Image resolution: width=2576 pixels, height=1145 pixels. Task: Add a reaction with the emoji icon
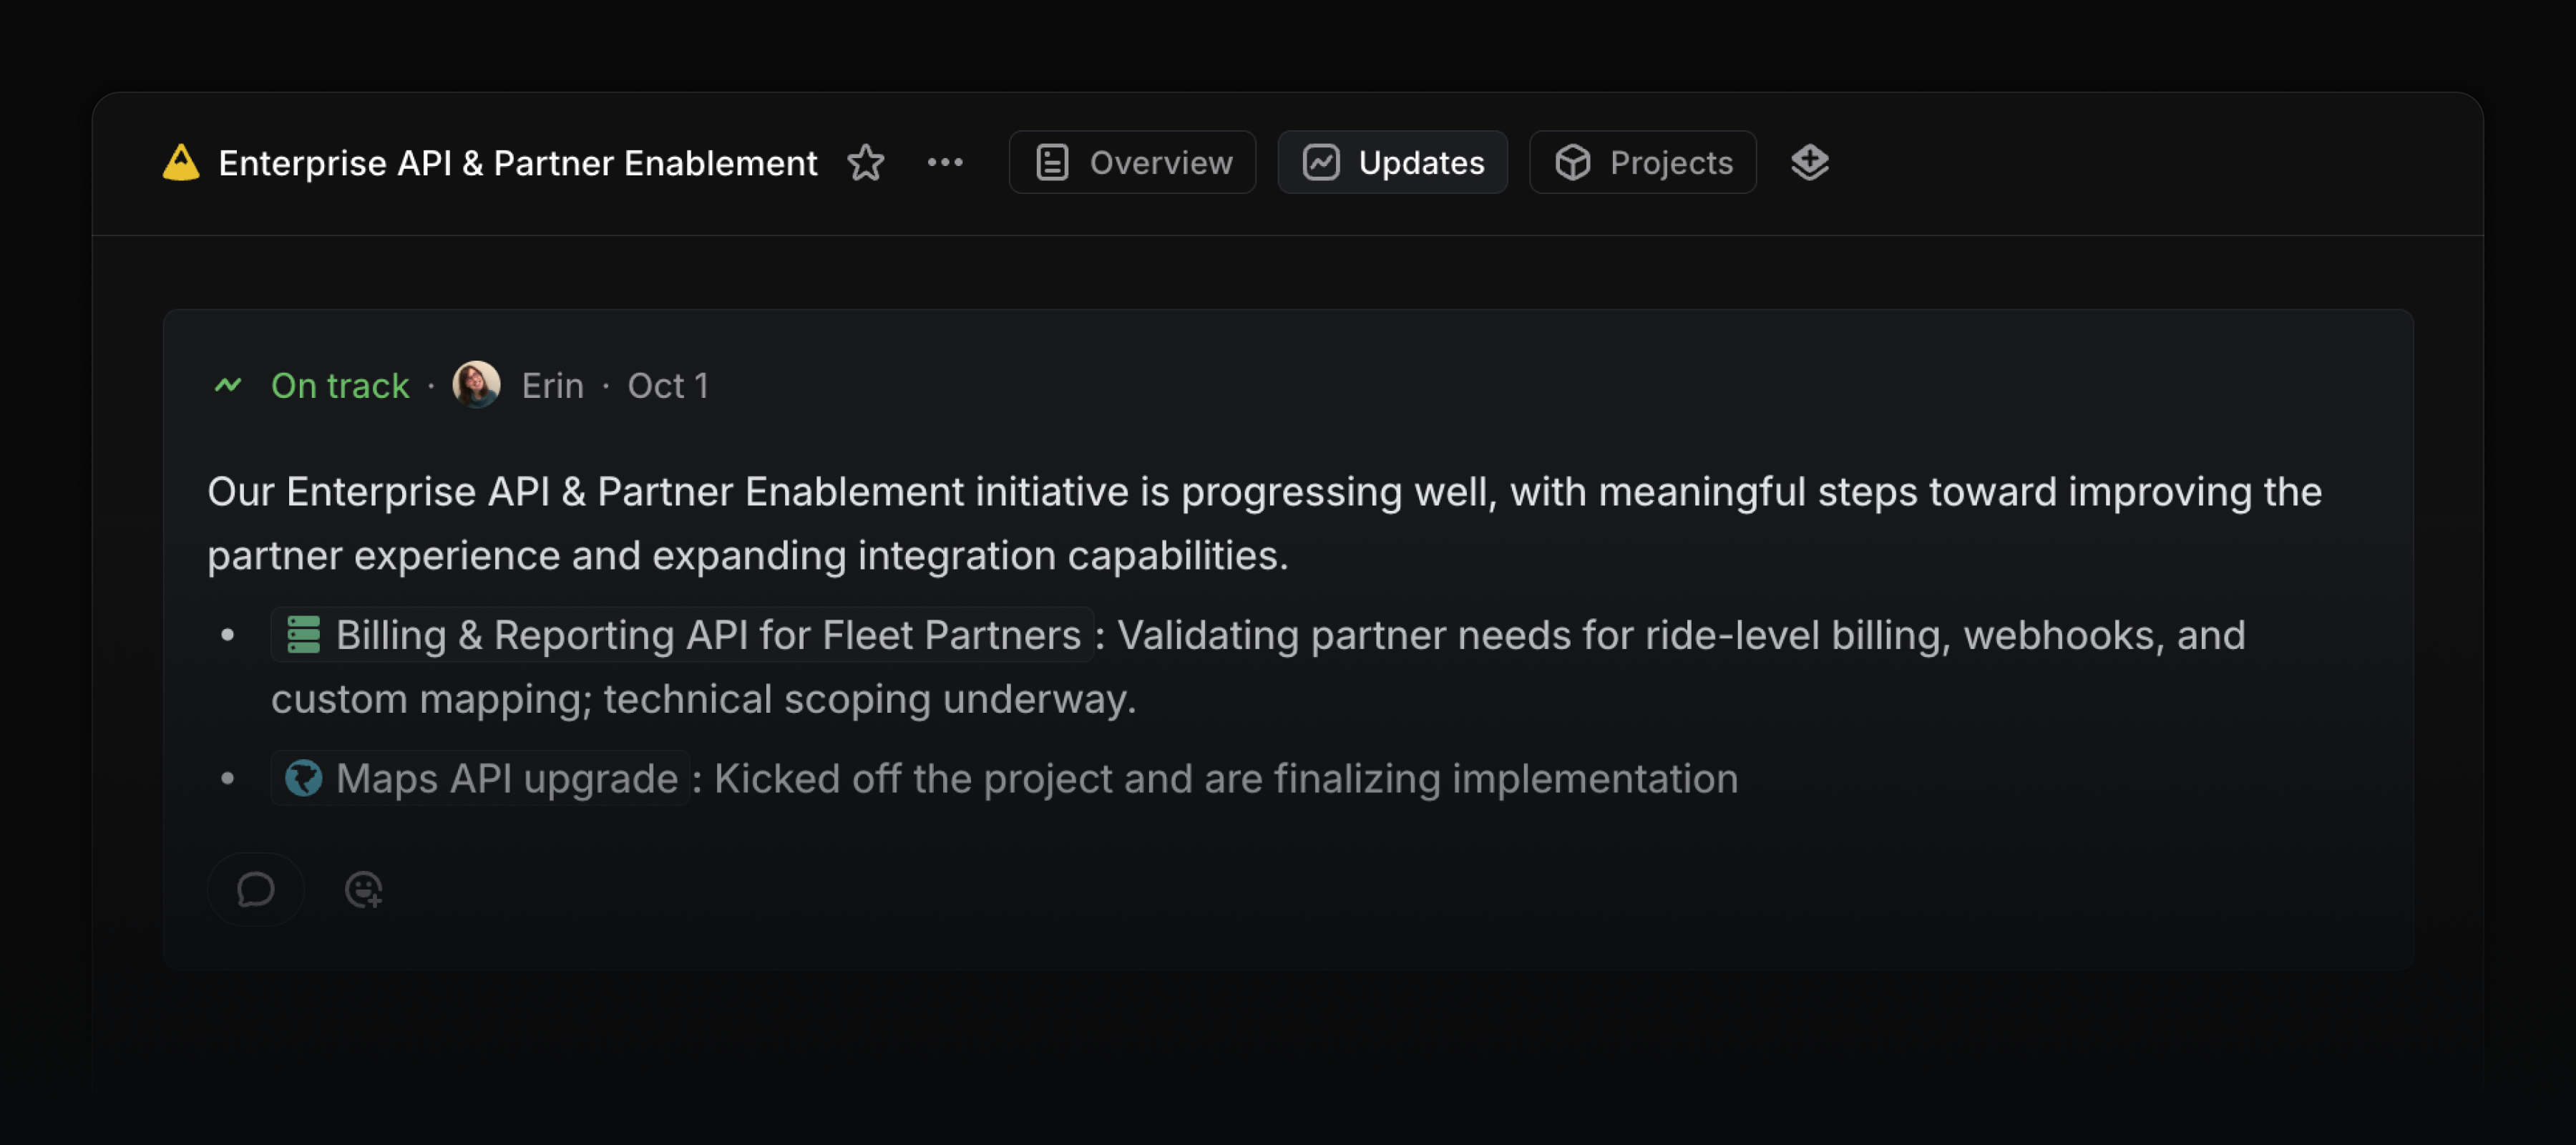(x=364, y=889)
